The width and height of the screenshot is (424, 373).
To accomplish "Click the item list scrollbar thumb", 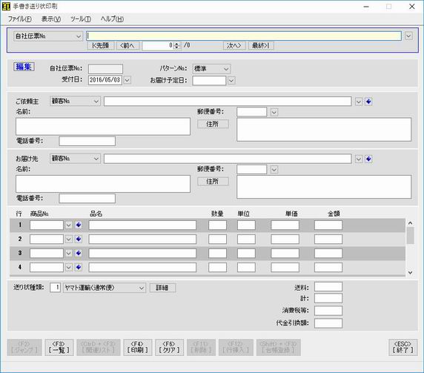I will click(x=410, y=235).
